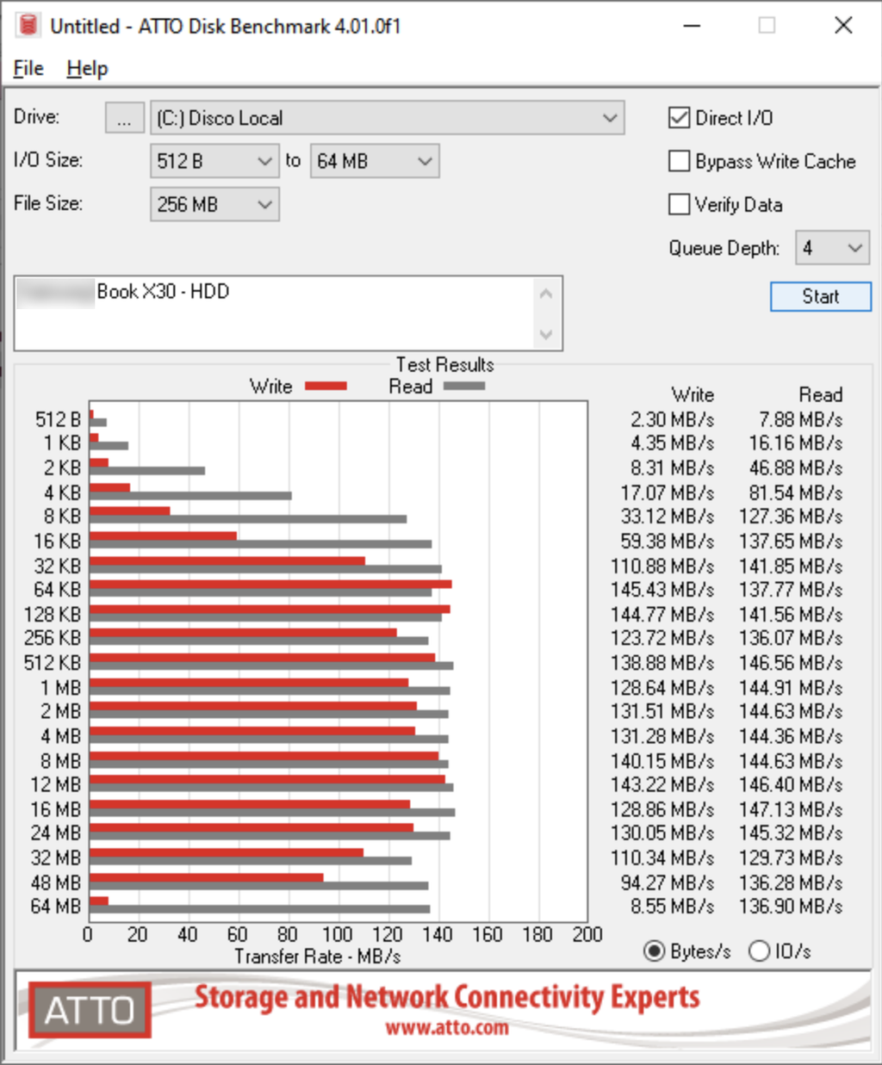Click the 2.30 MB/s write value
This screenshot has height=1065, width=882.
[x=673, y=419]
